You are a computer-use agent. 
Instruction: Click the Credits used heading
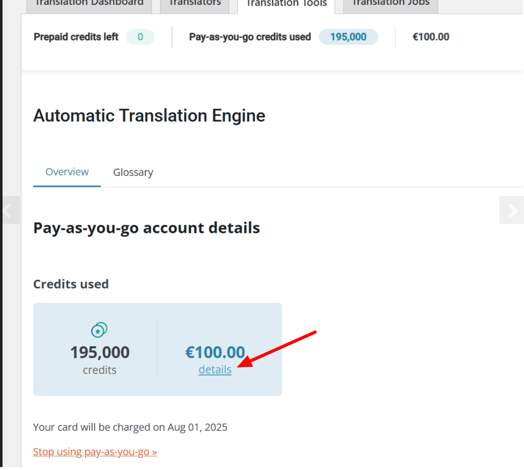[x=71, y=284]
